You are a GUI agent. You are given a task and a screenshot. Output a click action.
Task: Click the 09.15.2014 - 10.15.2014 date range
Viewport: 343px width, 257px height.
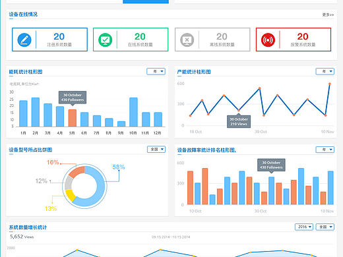point(171,237)
